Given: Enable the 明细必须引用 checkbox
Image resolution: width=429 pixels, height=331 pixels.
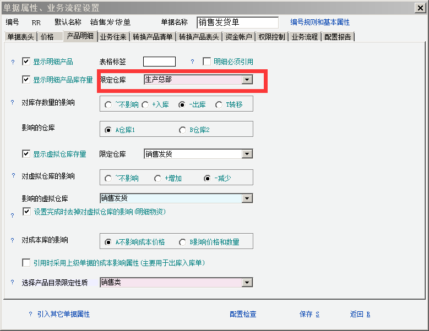Looking at the screenshot, I should tap(207, 62).
